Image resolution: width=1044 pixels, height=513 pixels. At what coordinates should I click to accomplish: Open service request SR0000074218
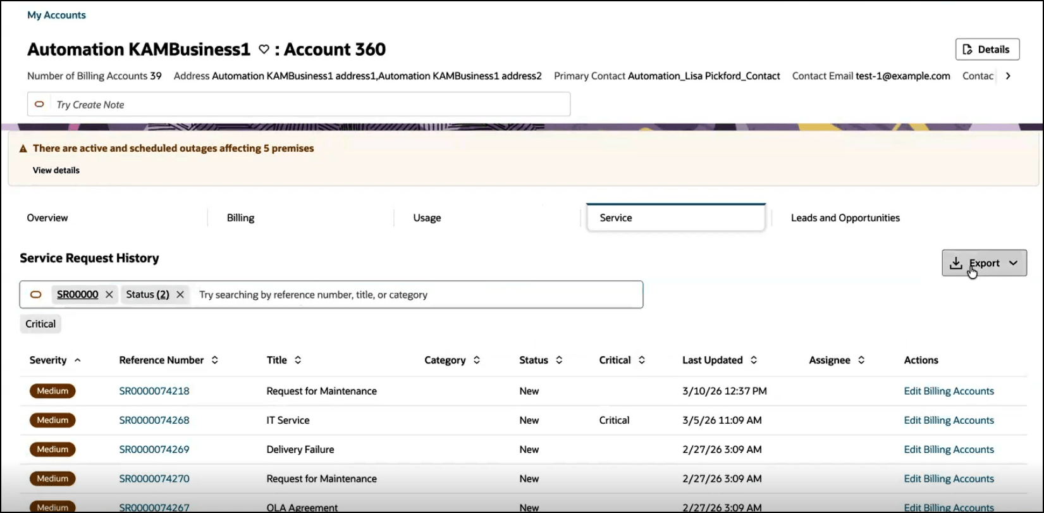tap(154, 391)
